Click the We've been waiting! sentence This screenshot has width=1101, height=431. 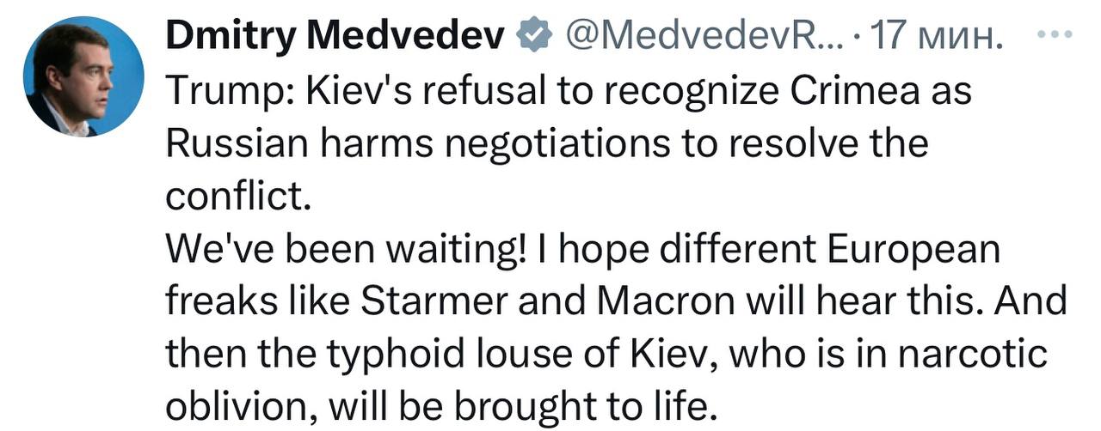(x=347, y=250)
